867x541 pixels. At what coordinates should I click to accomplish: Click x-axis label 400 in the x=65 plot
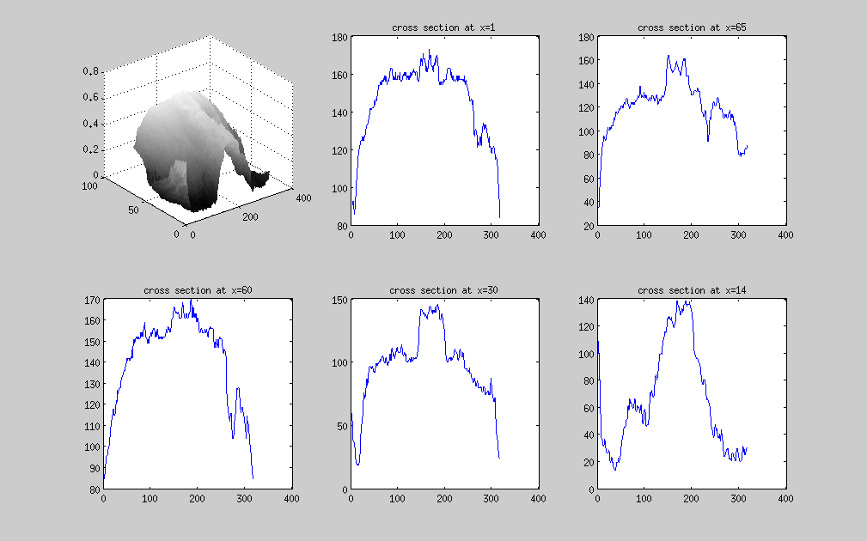click(785, 234)
